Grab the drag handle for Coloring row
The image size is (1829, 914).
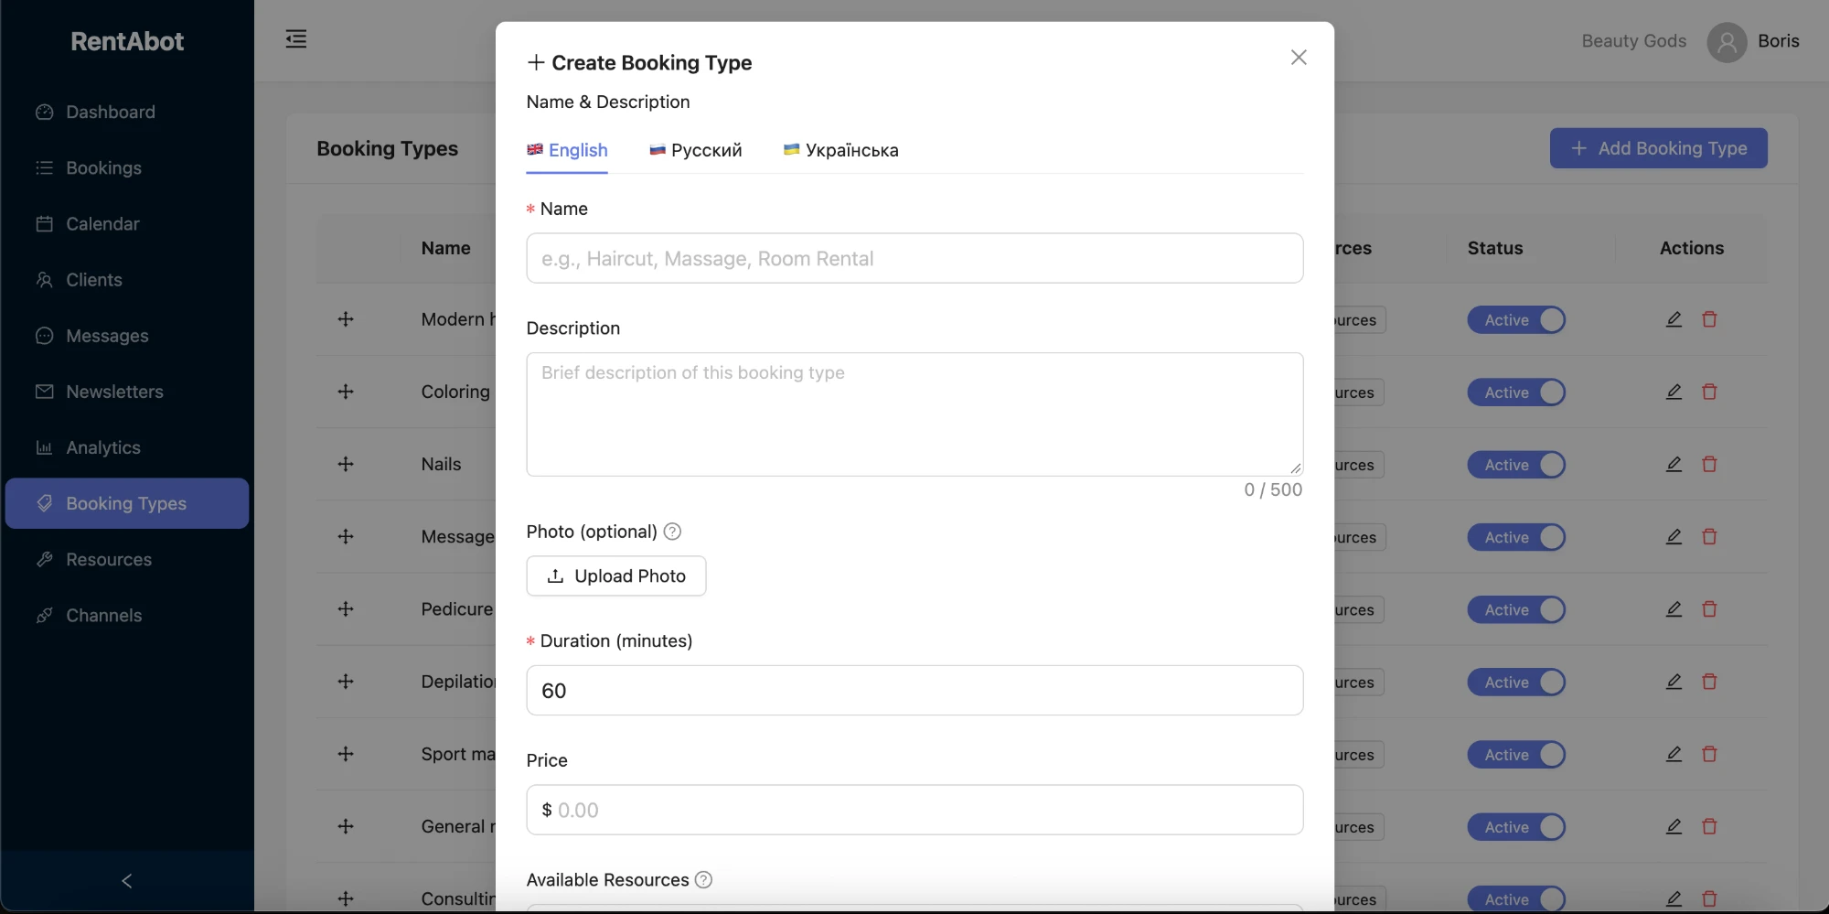pyautogui.click(x=346, y=392)
